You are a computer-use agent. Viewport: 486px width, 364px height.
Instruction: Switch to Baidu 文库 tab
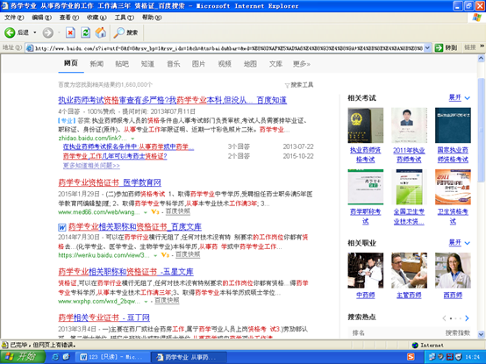[275, 64]
